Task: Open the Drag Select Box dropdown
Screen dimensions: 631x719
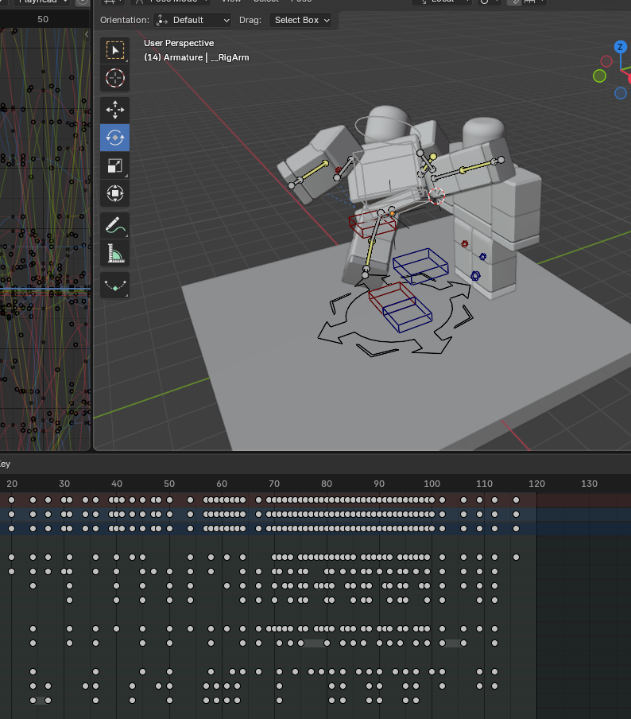Action: pyautogui.click(x=300, y=20)
